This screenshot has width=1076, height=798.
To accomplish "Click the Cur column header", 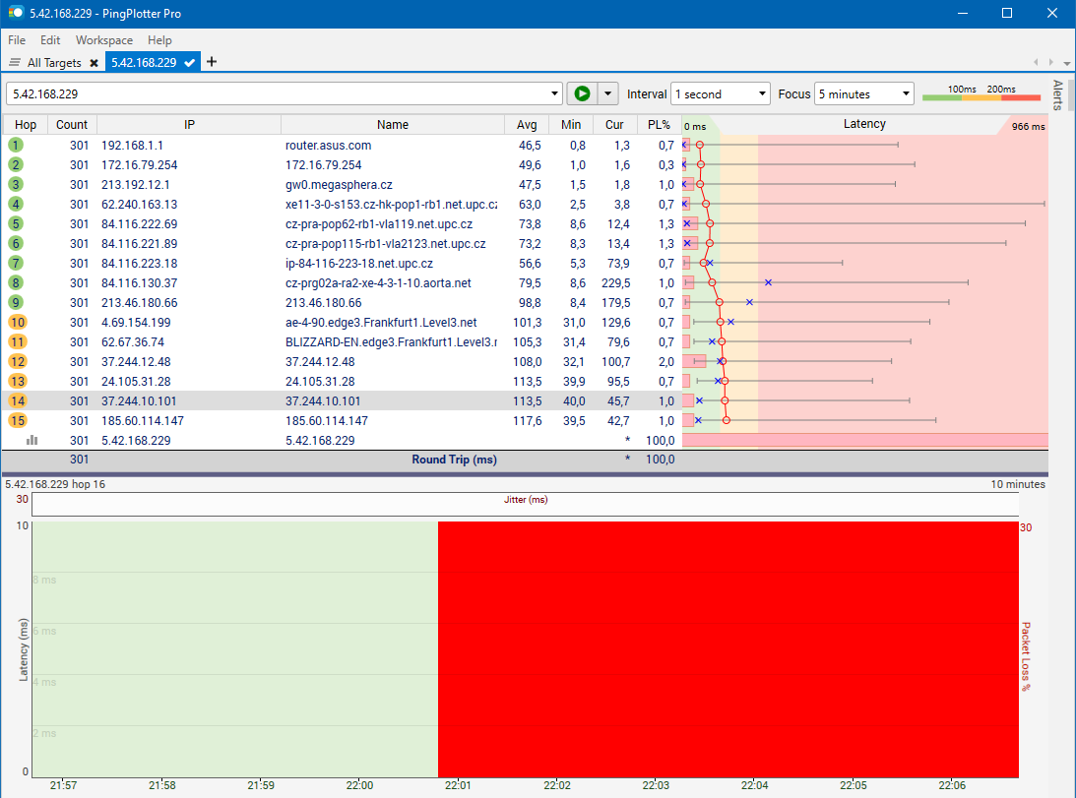I will (614, 124).
